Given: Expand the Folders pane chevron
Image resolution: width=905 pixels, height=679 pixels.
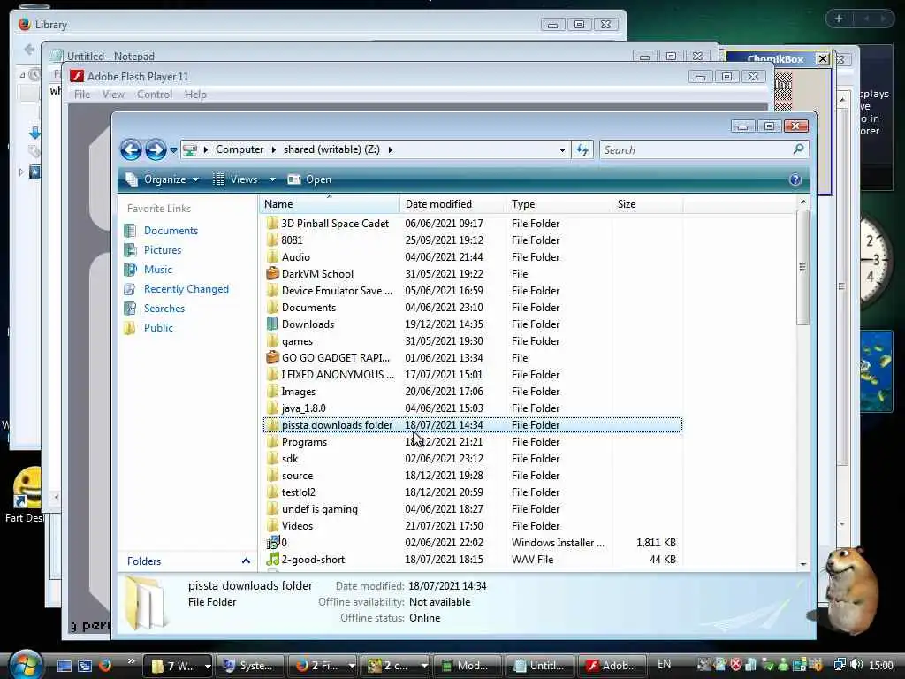Looking at the screenshot, I should [246, 561].
